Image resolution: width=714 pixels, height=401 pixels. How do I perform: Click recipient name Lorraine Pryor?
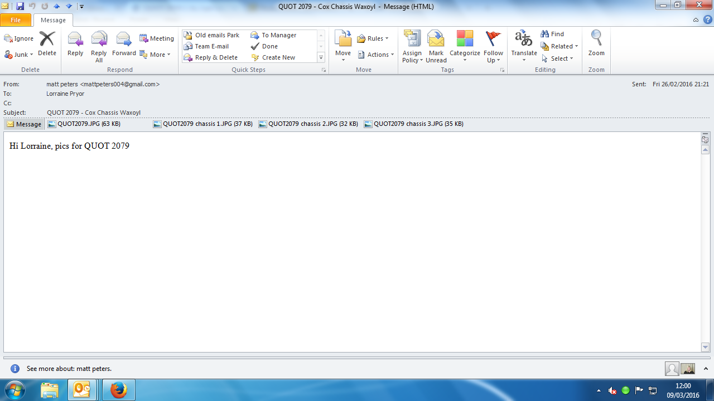point(65,94)
